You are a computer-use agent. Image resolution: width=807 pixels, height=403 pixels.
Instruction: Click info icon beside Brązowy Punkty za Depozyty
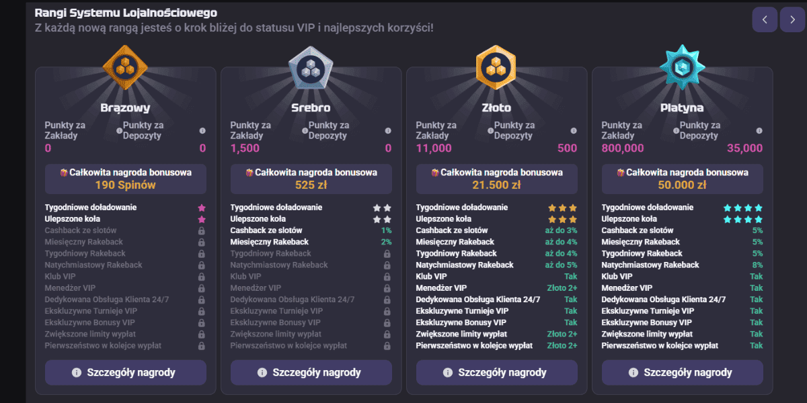[x=202, y=131]
